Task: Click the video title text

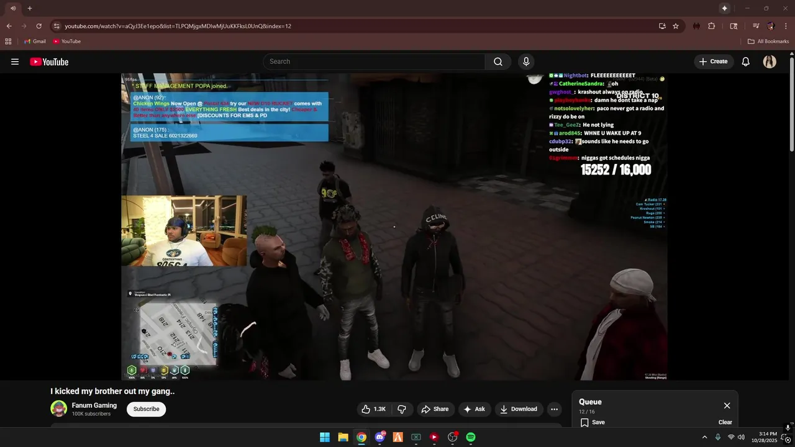Action: click(112, 391)
